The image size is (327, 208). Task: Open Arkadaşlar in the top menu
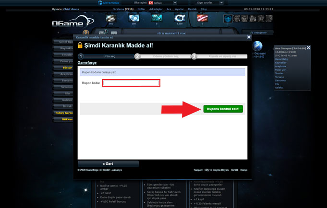[156, 9]
